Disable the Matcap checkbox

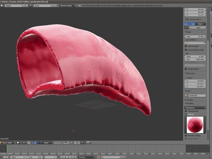click(186, 114)
